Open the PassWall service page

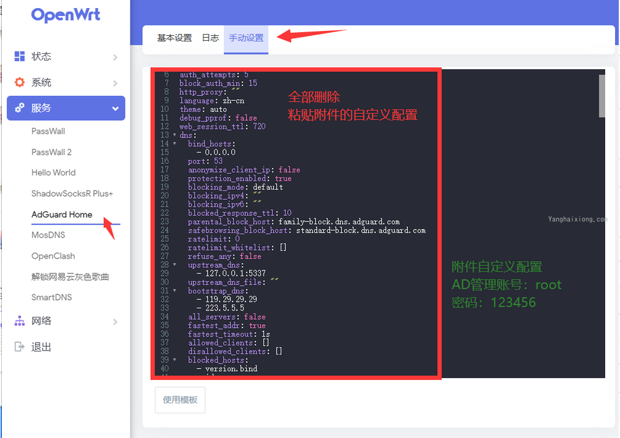48,131
